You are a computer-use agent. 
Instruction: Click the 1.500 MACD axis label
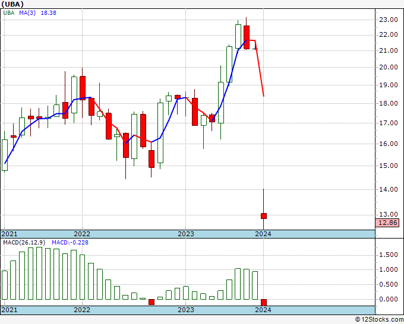click(389, 255)
